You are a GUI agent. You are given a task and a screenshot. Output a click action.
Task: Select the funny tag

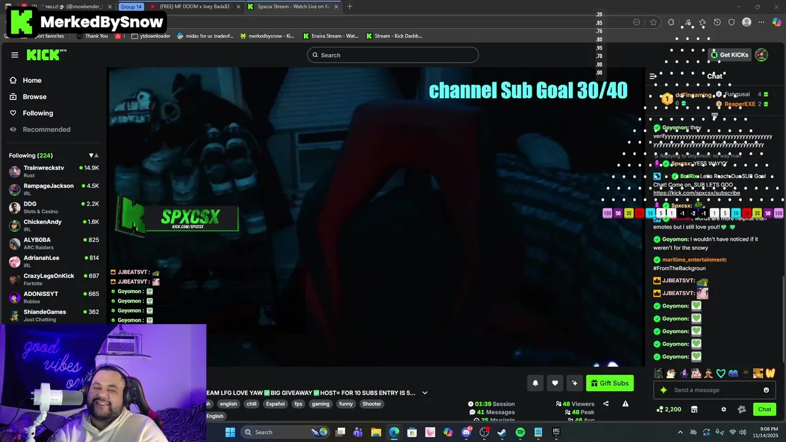coord(346,404)
